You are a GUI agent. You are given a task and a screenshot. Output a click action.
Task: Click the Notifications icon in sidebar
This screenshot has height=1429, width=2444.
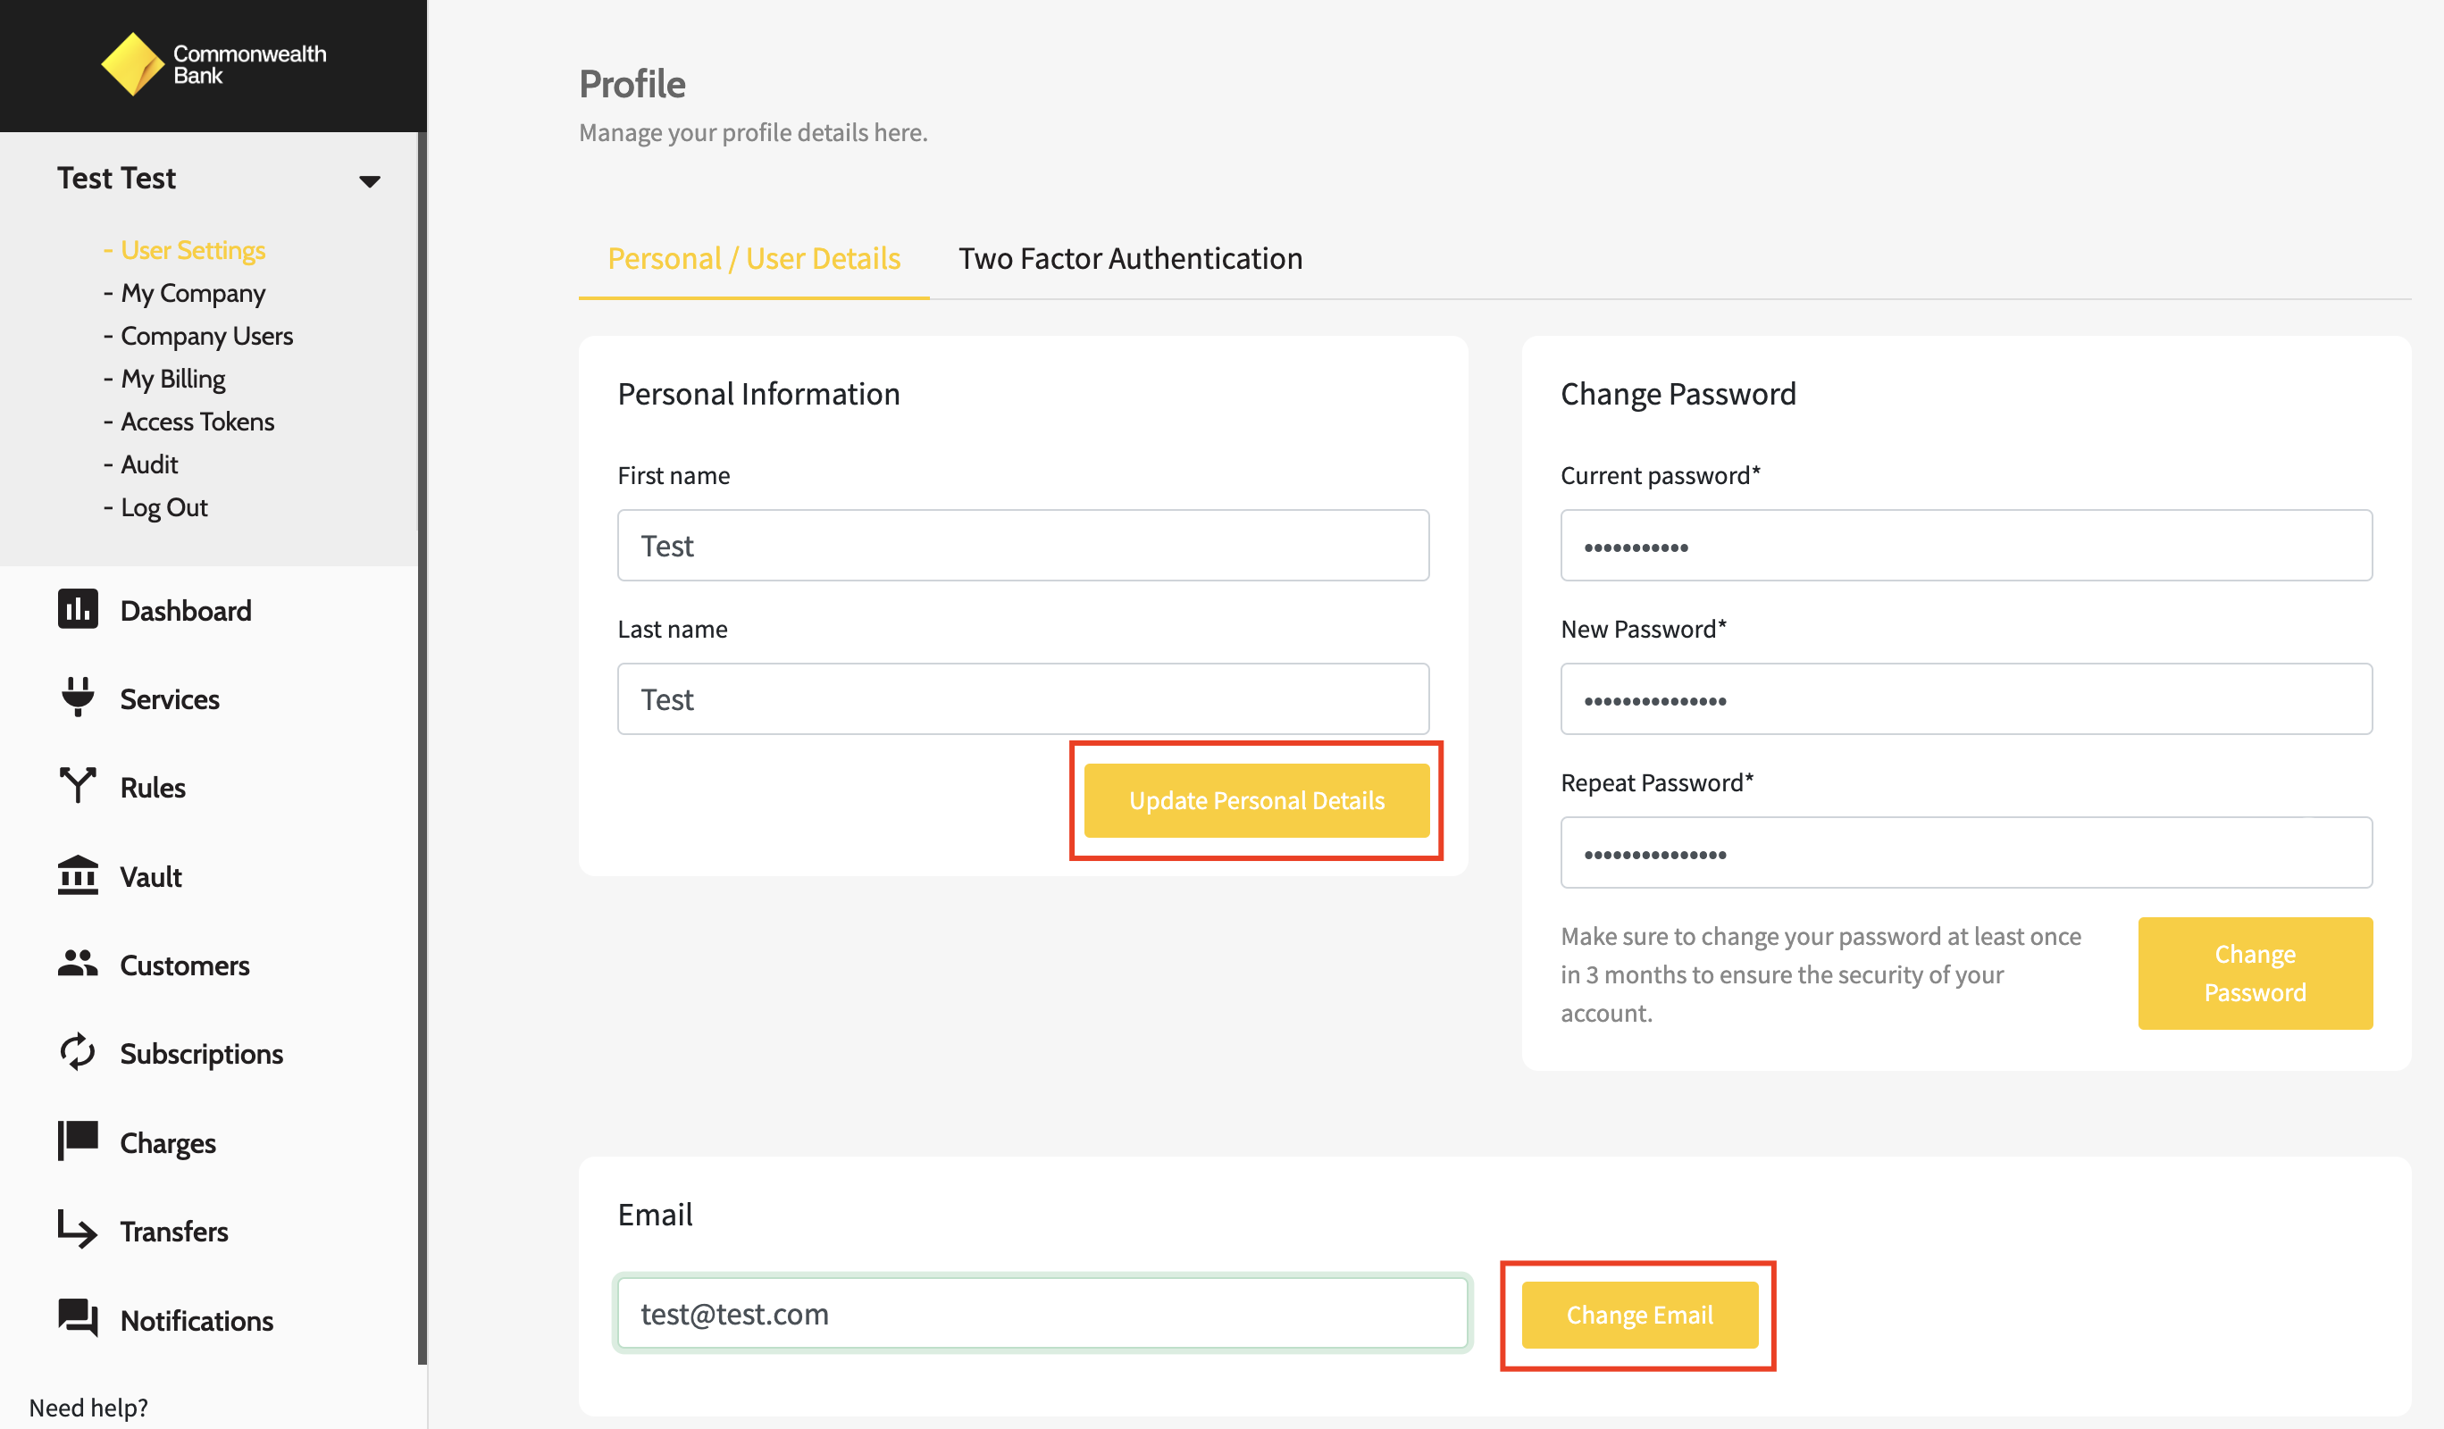click(79, 1318)
